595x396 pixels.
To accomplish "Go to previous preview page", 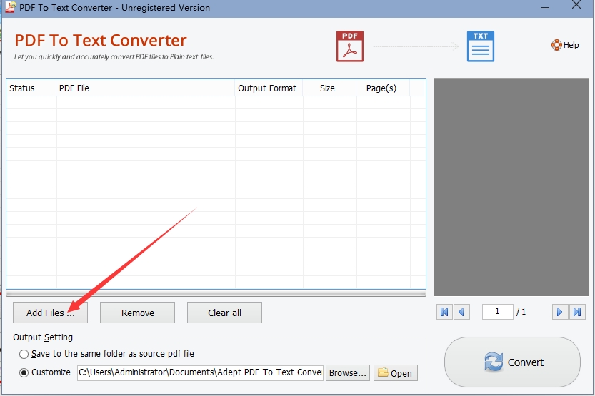I will 461,312.
